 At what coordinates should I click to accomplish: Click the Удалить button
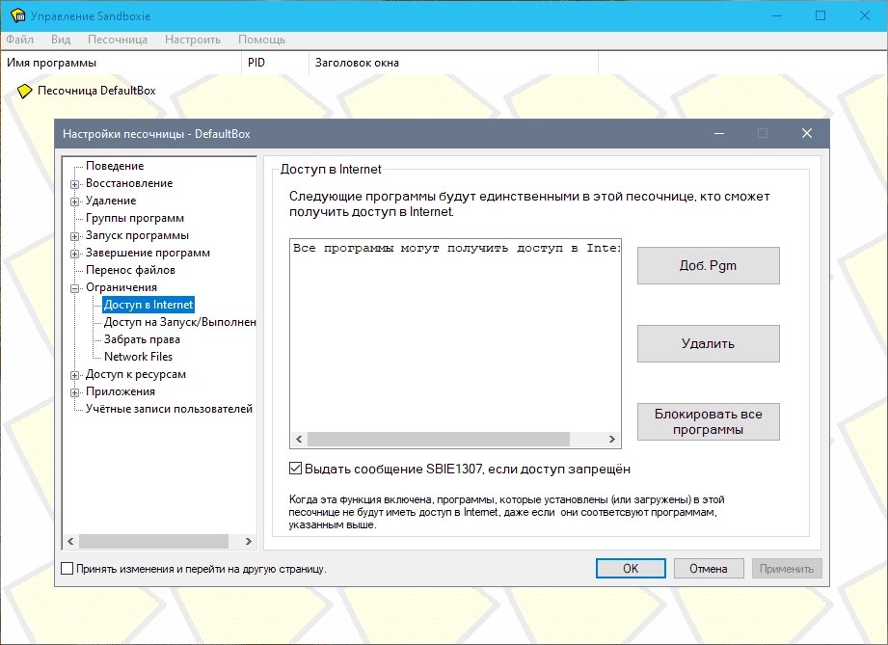pyautogui.click(x=708, y=344)
